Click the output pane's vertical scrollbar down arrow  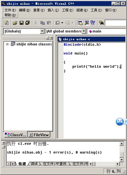[x=121, y=160]
